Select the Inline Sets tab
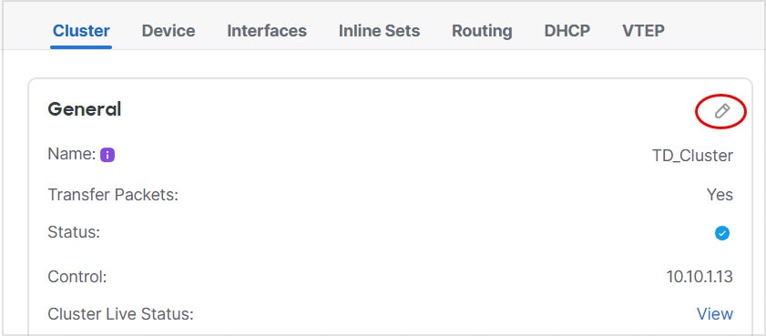This screenshot has width=766, height=336. click(x=379, y=31)
